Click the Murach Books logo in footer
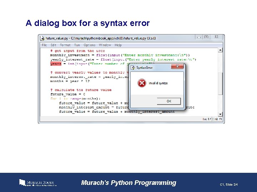 [x=38, y=183]
